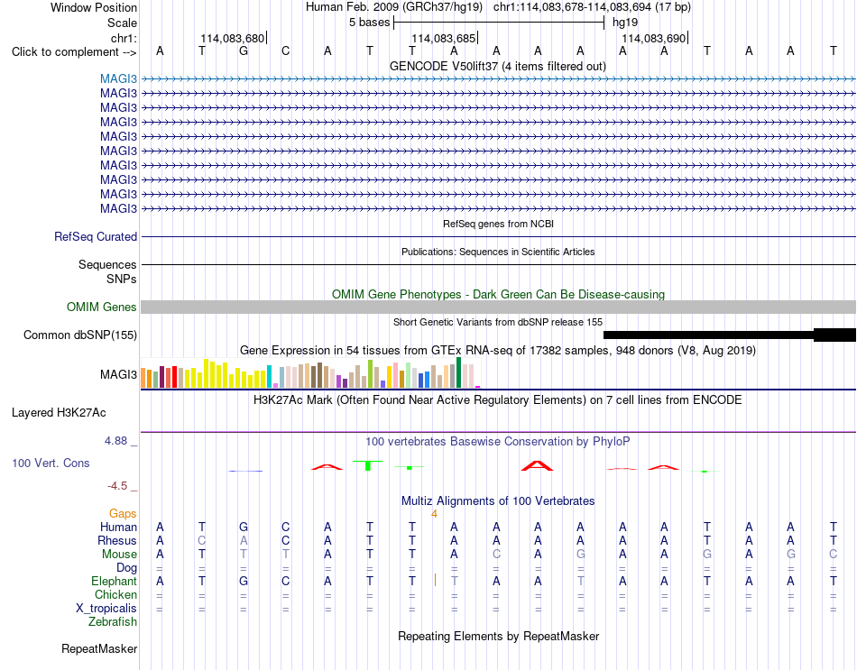
Task: Click the X_tropicalis species label
Action: tap(106, 609)
